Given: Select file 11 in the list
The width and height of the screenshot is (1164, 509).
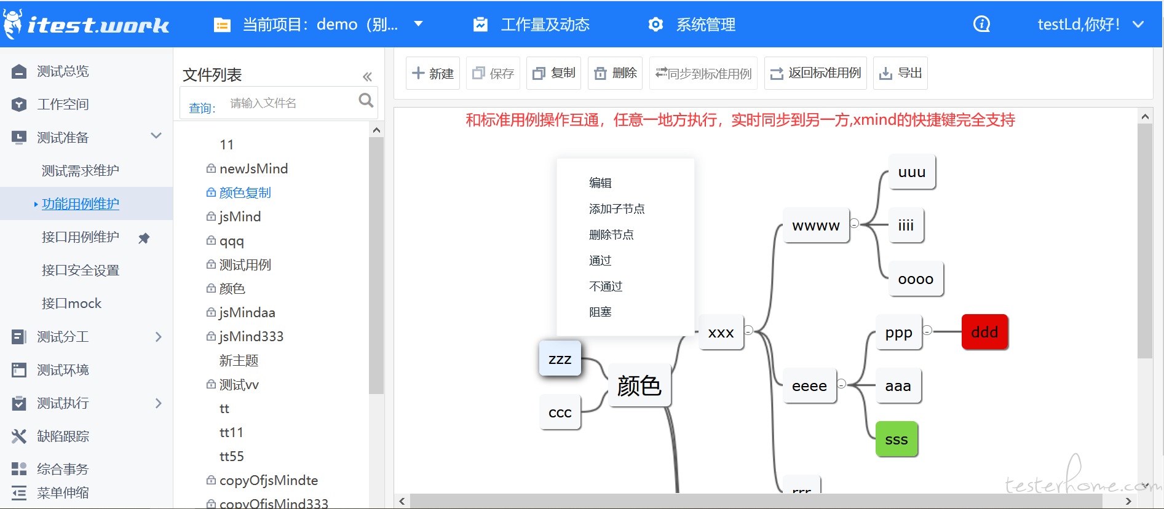Looking at the screenshot, I should tap(227, 145).
